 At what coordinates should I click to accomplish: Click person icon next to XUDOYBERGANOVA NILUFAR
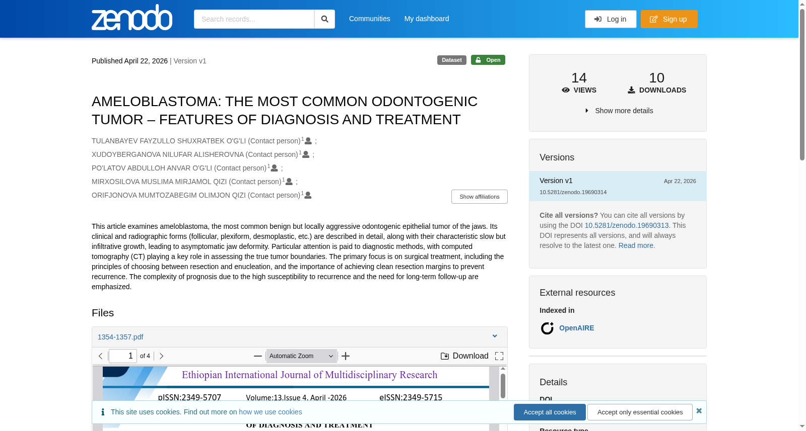[x=306, y=155]
